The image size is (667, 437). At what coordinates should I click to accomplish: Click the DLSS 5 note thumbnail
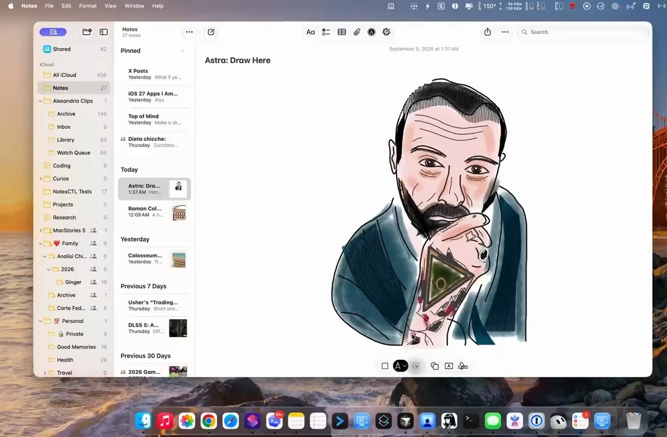coord(178,328)
